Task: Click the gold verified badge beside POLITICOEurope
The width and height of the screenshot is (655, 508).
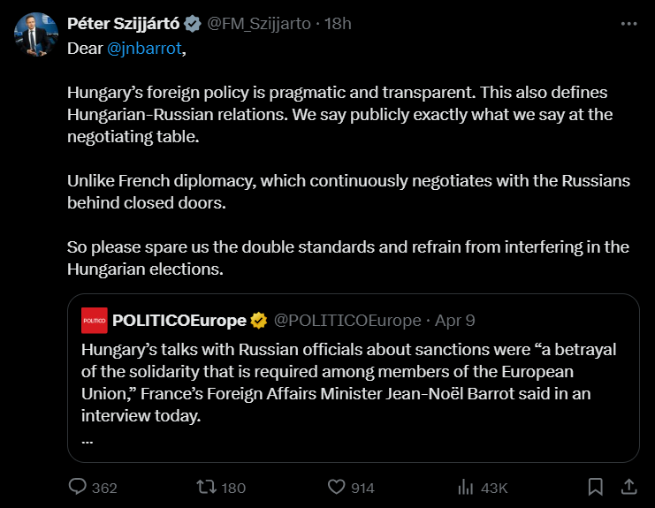Action: [258, 320]
